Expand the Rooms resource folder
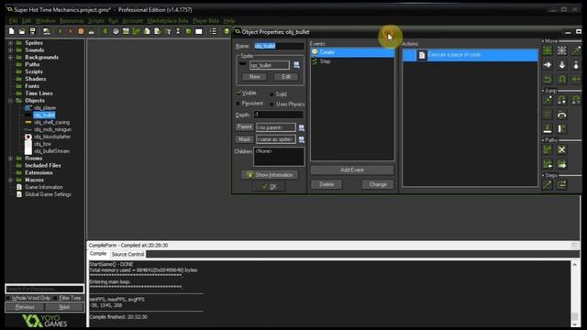The width and height of the screenshot is (587, 330). pyautogui.click(x=10, y=159)
